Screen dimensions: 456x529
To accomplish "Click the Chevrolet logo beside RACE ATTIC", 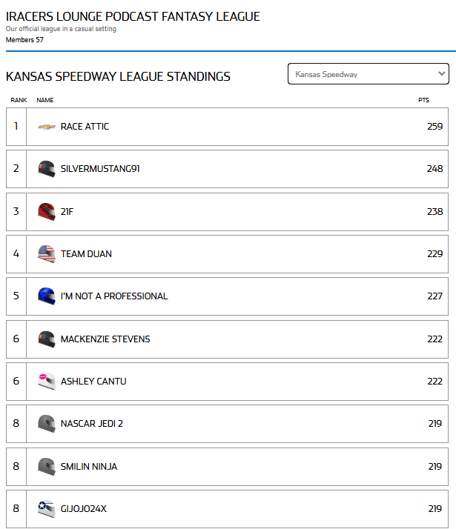I will pos(47,127).
